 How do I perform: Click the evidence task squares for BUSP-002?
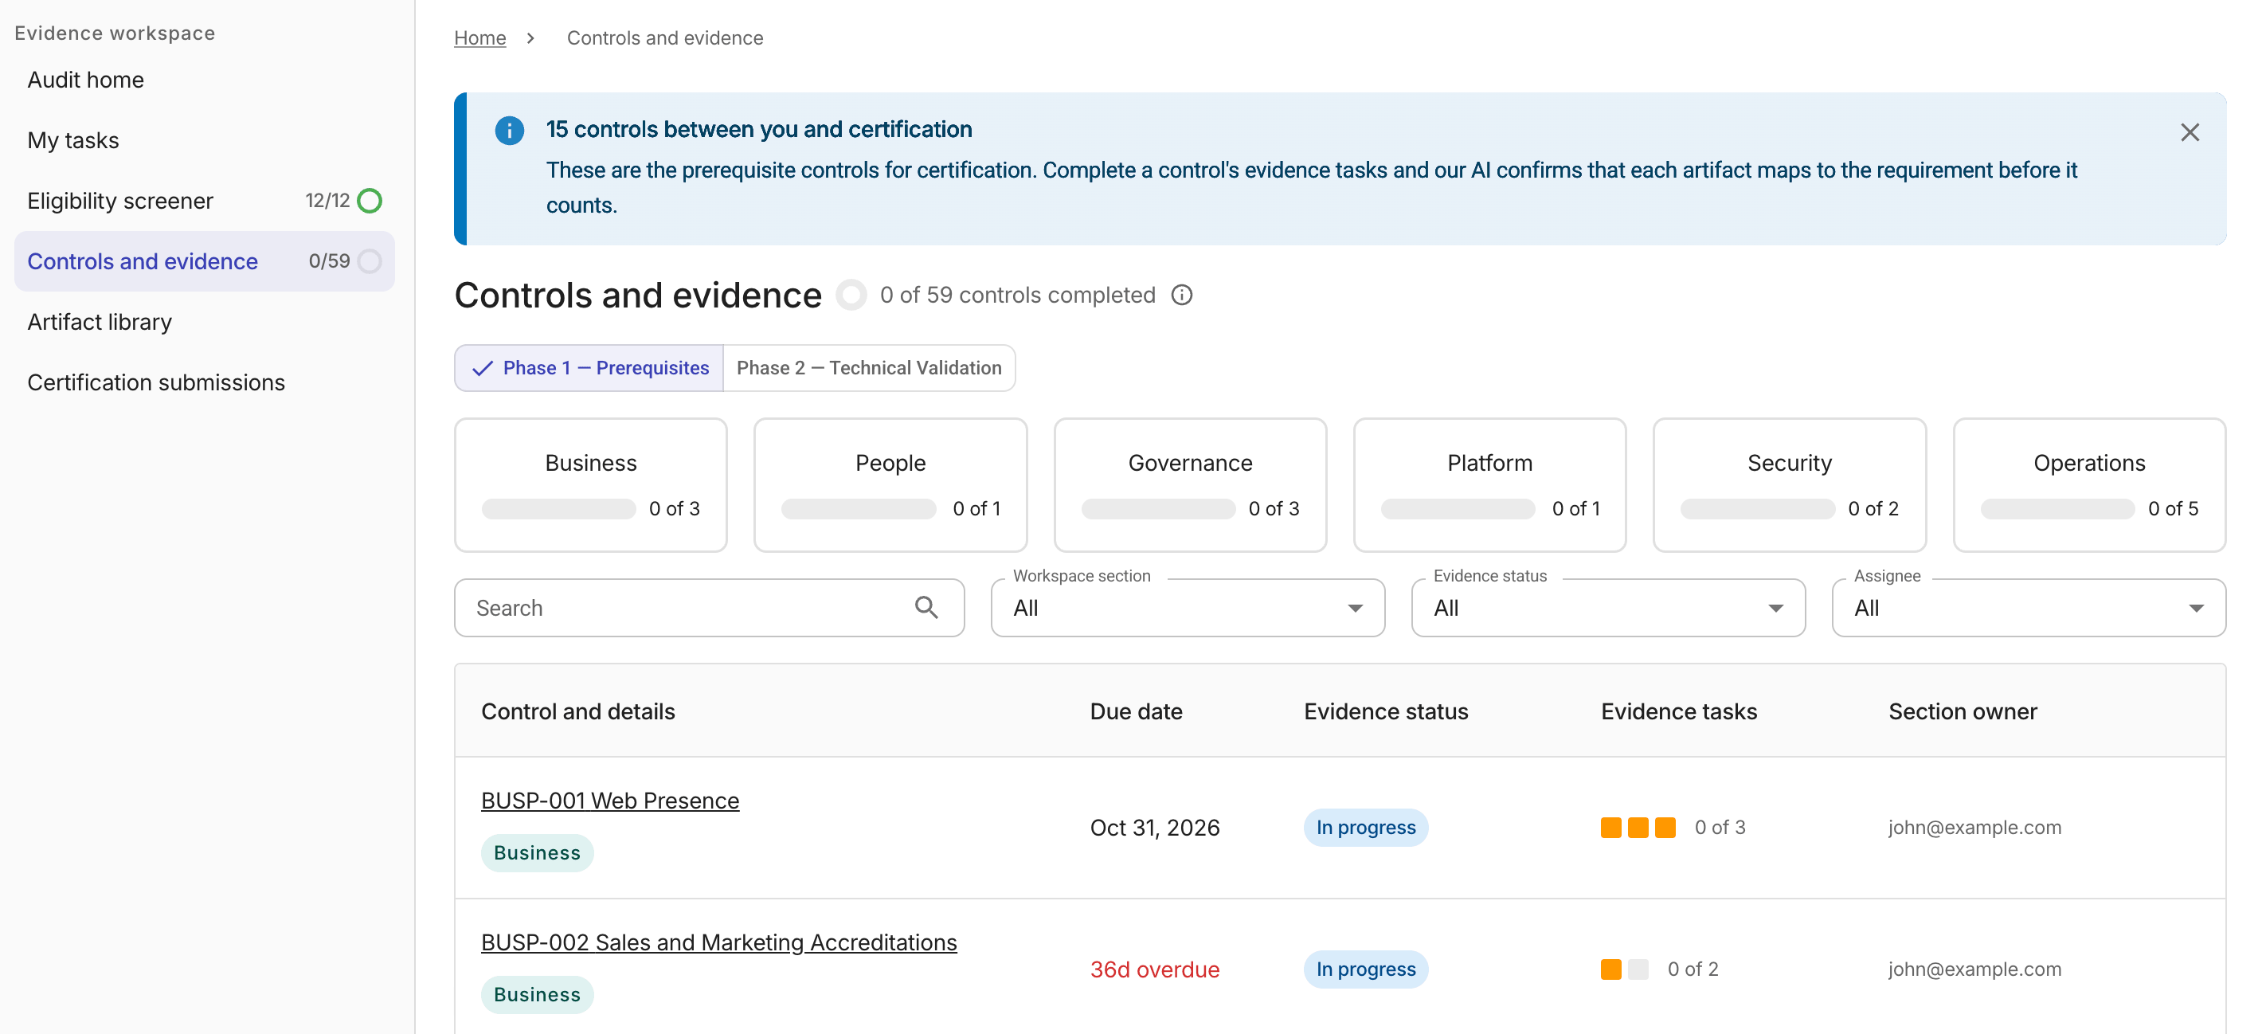pos(1625,969)
